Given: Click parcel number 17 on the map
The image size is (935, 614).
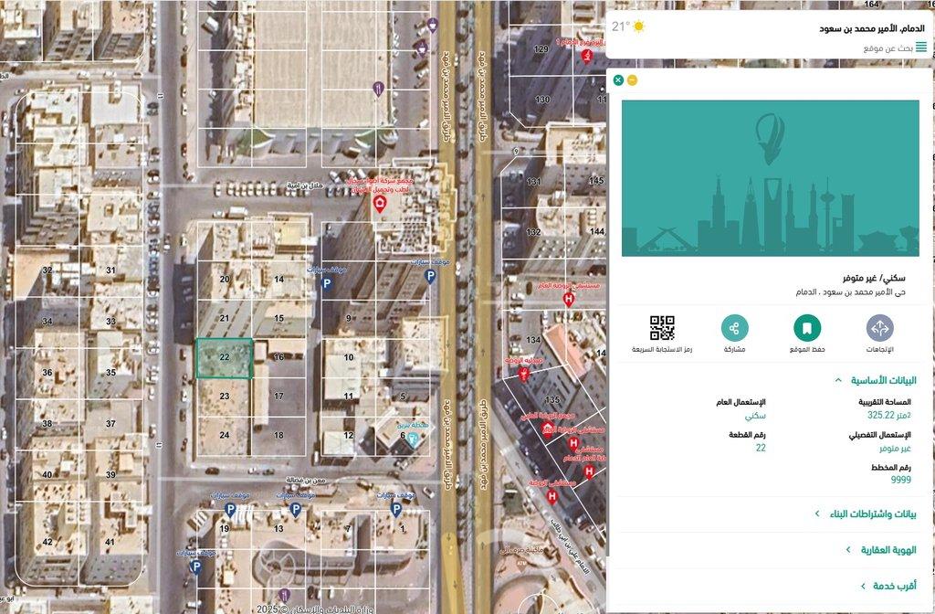Looking at the screenshot, I should coord(278,396).
